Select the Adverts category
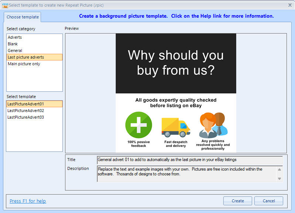This screenshot has height=213, width=295. (34, 37)
